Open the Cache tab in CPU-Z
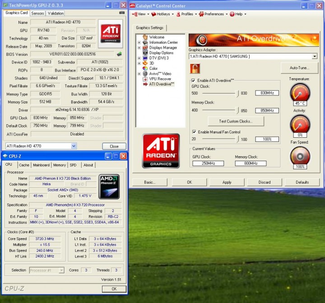 click(24, 165)
